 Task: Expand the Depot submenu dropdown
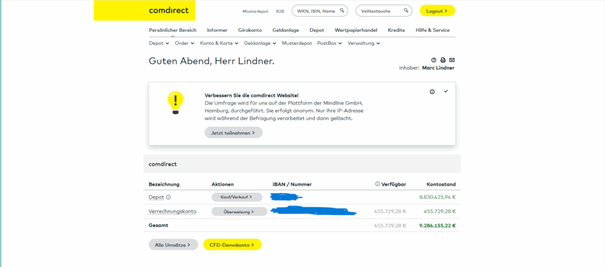[x=159, y=43]
